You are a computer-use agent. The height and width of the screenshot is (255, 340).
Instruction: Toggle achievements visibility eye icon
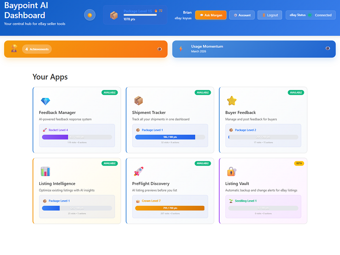pyautogui.click(x=159, y=49)
